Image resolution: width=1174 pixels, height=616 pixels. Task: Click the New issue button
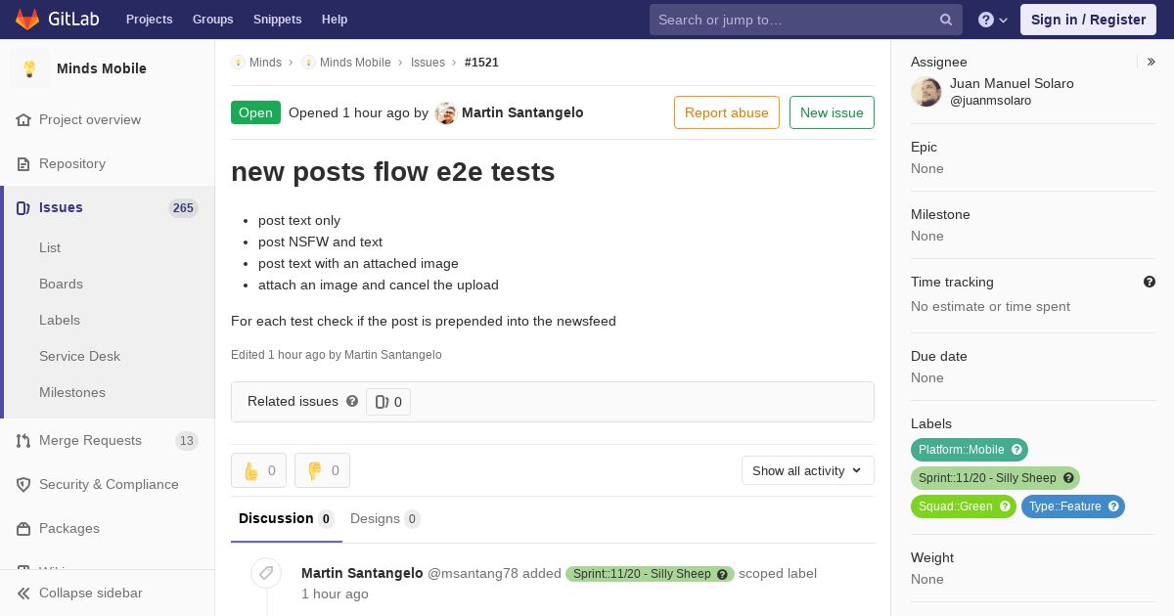point(832,112)
